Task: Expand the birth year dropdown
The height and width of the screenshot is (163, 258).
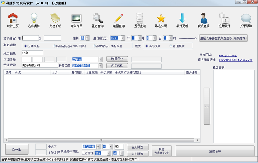Action: tap(123, 38)
